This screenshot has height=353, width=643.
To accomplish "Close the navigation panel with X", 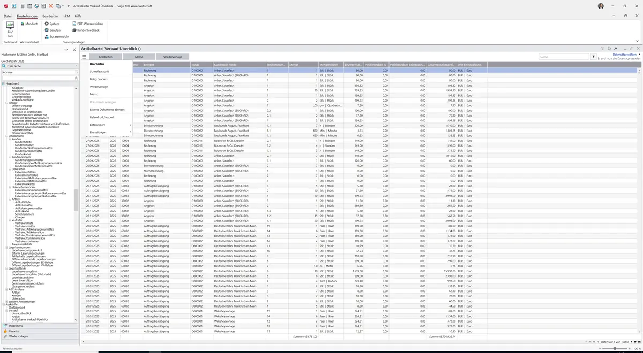I will pyautogui.click(x=74, y=49).
